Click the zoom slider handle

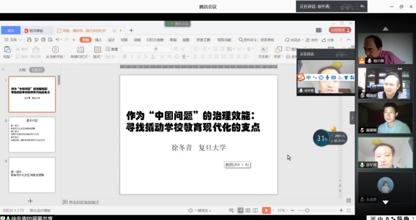(307, 210)
